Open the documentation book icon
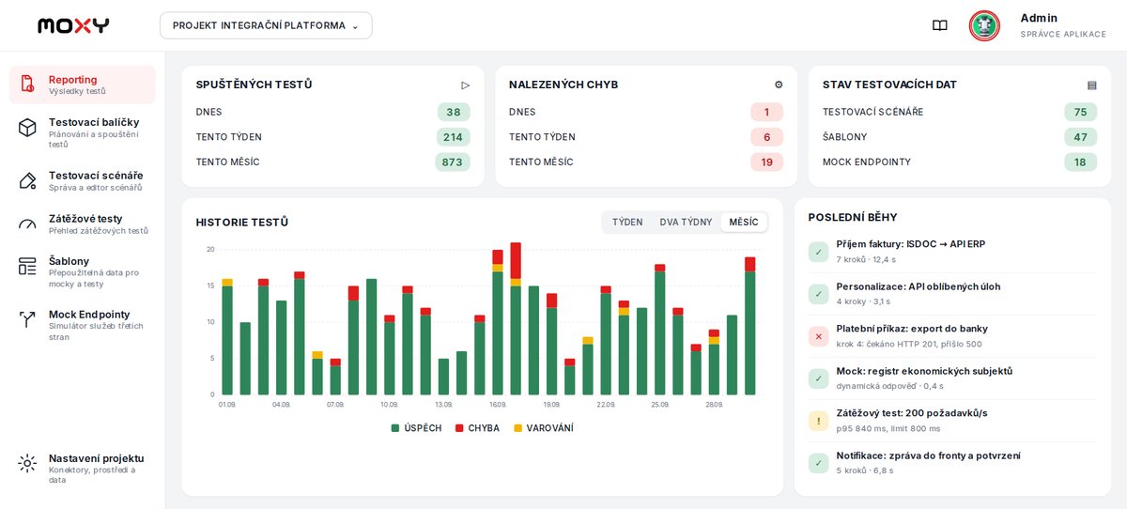This screenshot has width=1127, height=509. point(939,25)
